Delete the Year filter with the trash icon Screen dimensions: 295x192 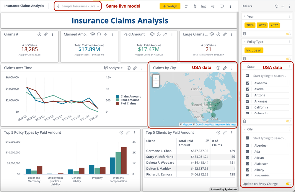pos(245,34)
